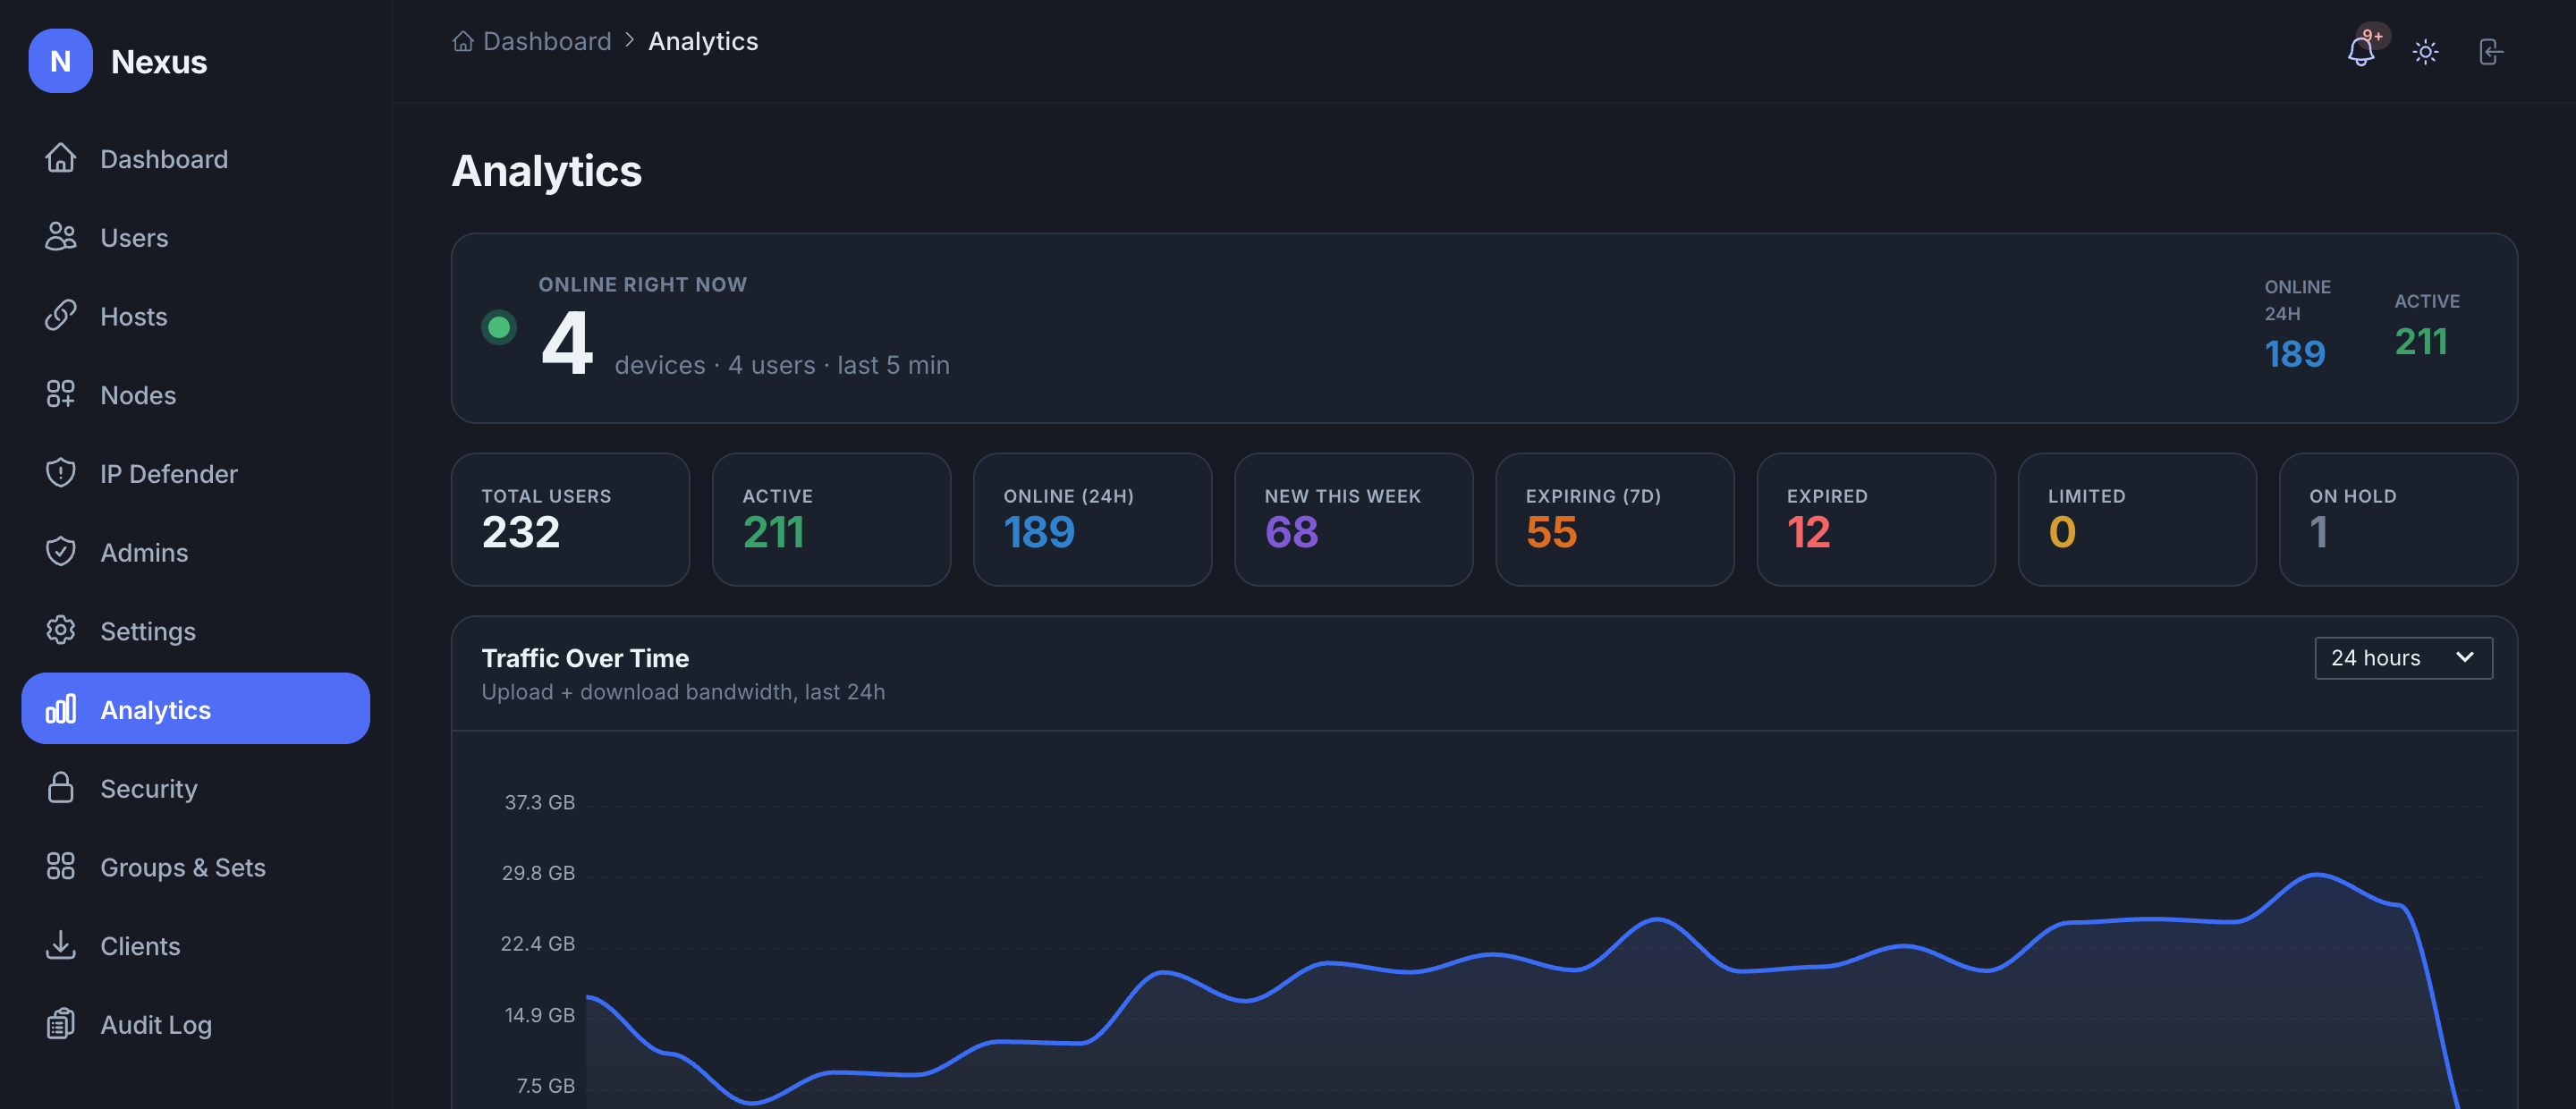Click the 7.5 GB axis label

pos(545,1086)
